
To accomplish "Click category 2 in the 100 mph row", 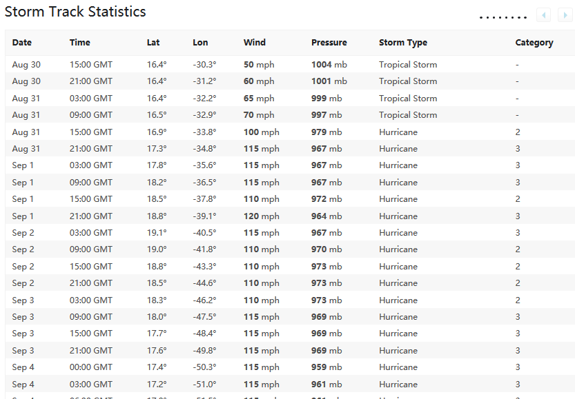I will [518, 132].
